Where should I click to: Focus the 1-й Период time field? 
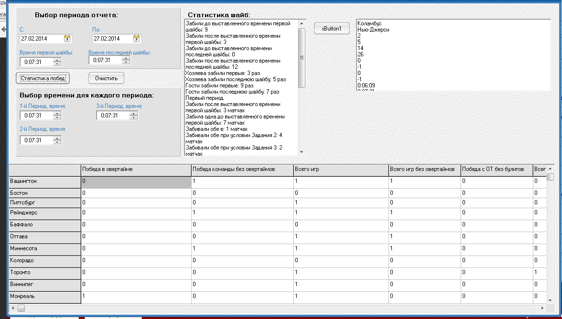(36, 116)
